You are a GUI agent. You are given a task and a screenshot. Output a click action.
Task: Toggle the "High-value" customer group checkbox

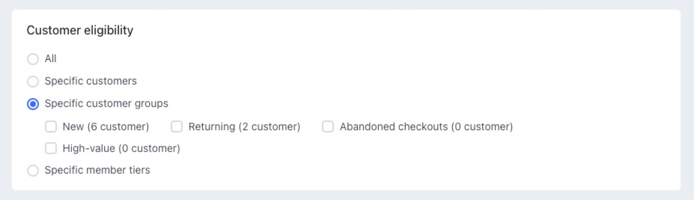[51, 148]
